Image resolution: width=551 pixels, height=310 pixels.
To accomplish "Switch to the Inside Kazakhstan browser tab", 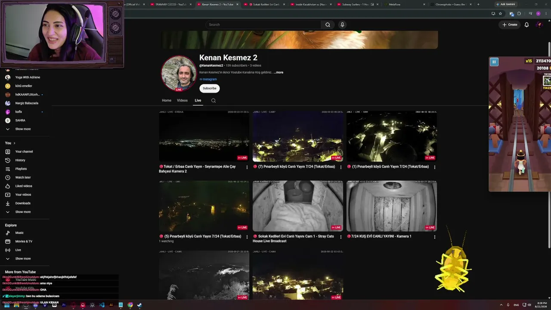I will pyautogui.click(x=312, y=4).
